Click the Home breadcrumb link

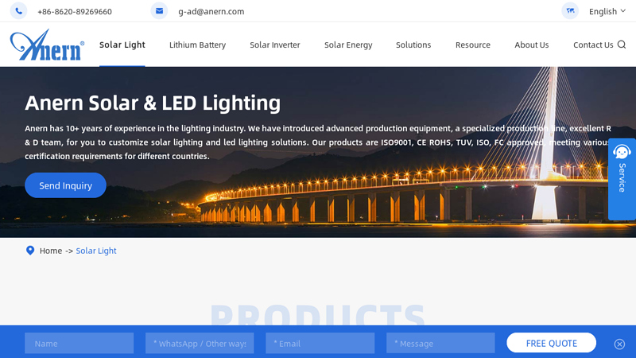[x=51, y=251]
